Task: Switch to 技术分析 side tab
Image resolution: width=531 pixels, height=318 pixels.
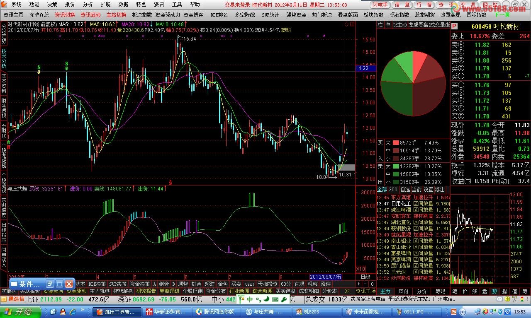Action: pos(4,59)
